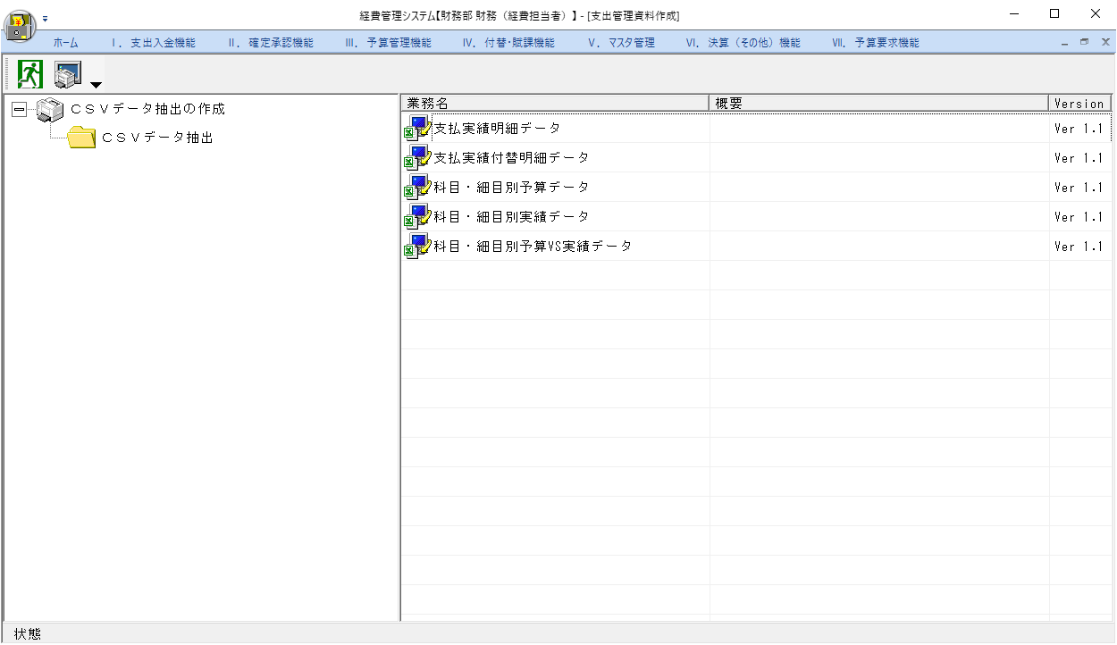Open the yen safe application button
The height and width of the screenshot is (645, 1117).
pos(21,25)
